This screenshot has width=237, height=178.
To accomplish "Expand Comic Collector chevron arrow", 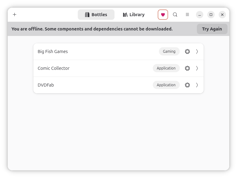I will [197, 68].
